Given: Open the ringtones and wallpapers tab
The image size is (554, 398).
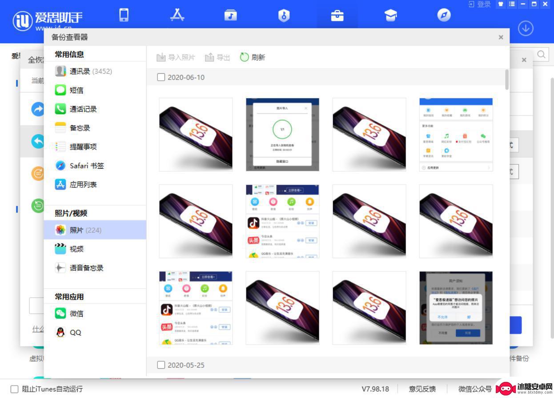Looking at the screenshot, I should [230, 16].
